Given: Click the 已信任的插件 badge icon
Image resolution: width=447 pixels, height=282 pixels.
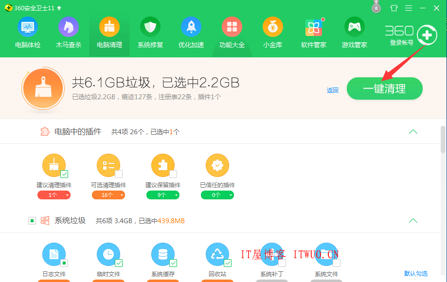Looking at the screenshot, I should 217,165.
